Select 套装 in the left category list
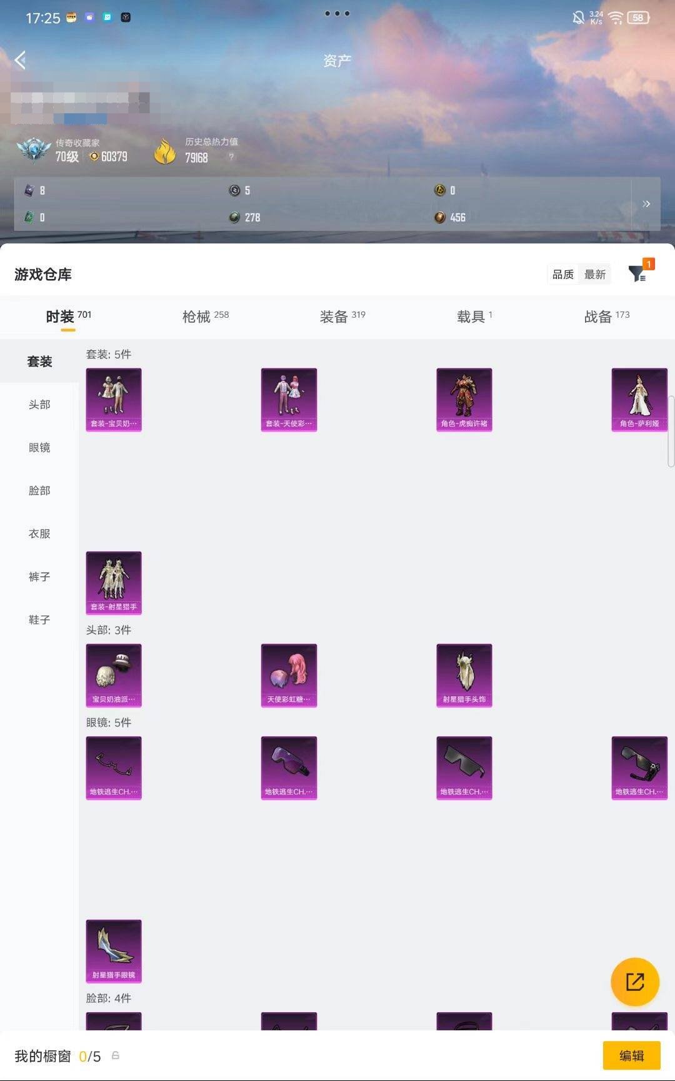The width and height of the screenshot is (675, 1081). pos(39,362)
